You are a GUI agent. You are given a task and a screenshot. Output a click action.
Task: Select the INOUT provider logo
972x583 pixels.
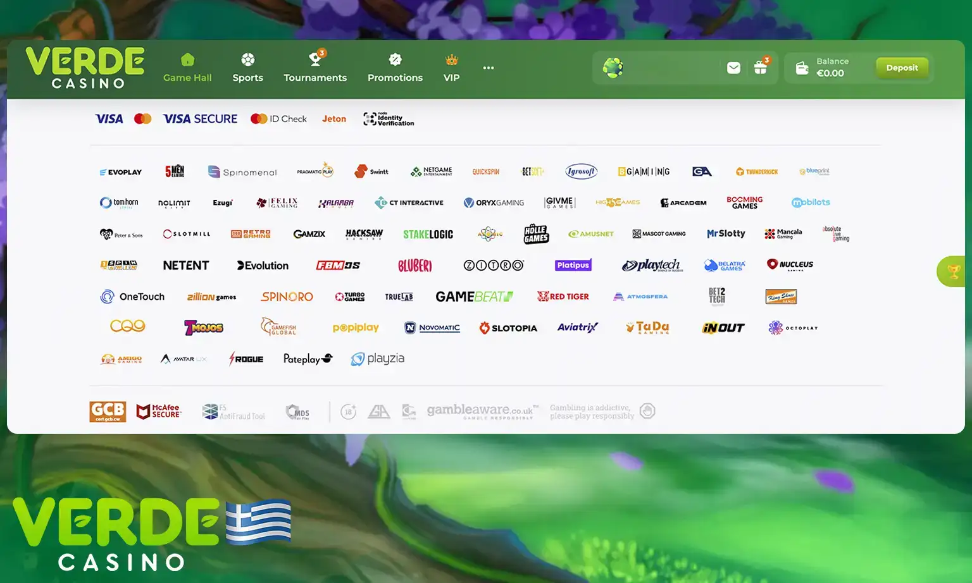pyautogui.click(x=723, y=328)
